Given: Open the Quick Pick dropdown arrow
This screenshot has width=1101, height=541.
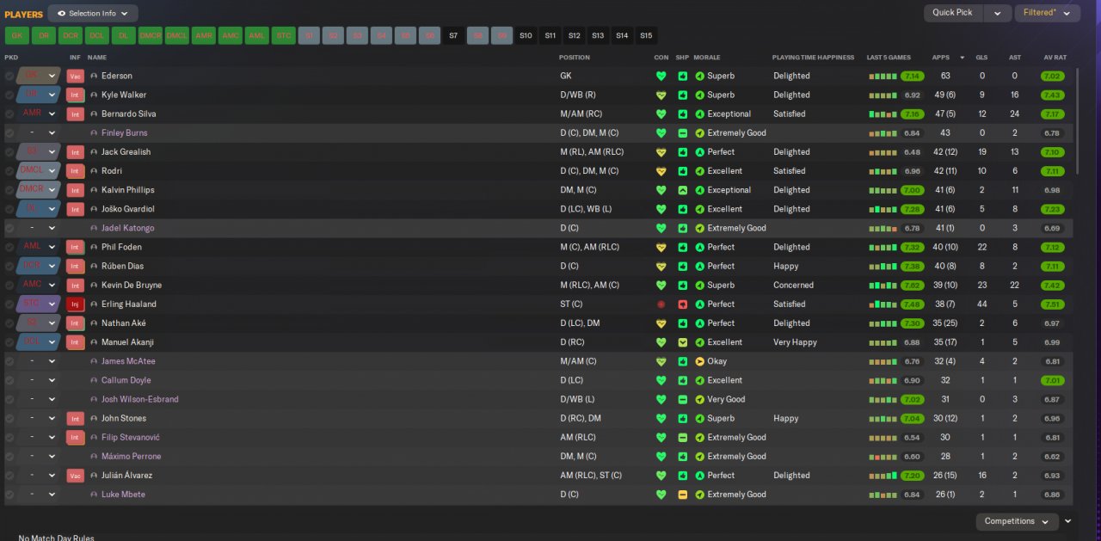Looking at the screenshot, I should pyautogui.click(x=998, y=14).
